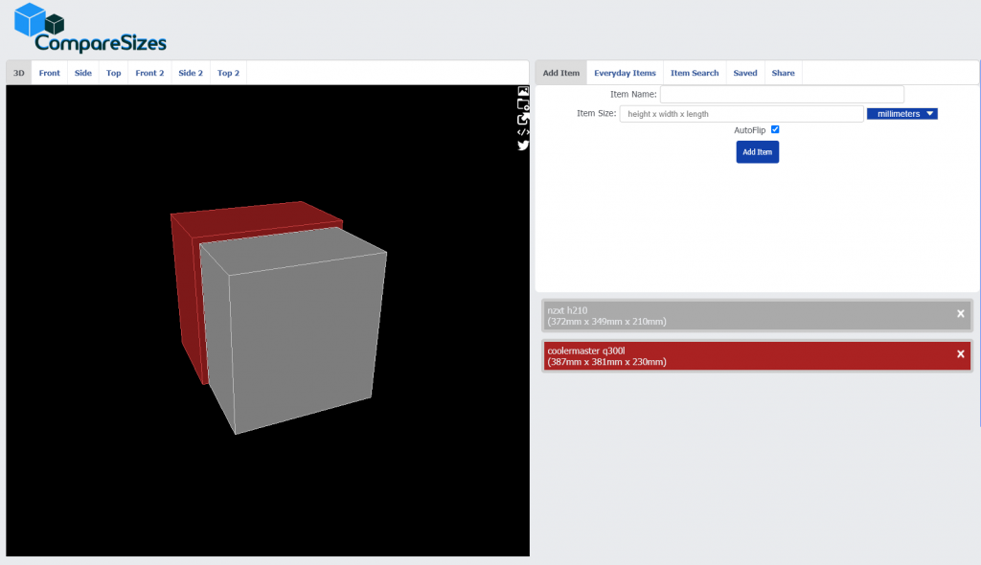Switch to the Side view tab

(83, 73)
